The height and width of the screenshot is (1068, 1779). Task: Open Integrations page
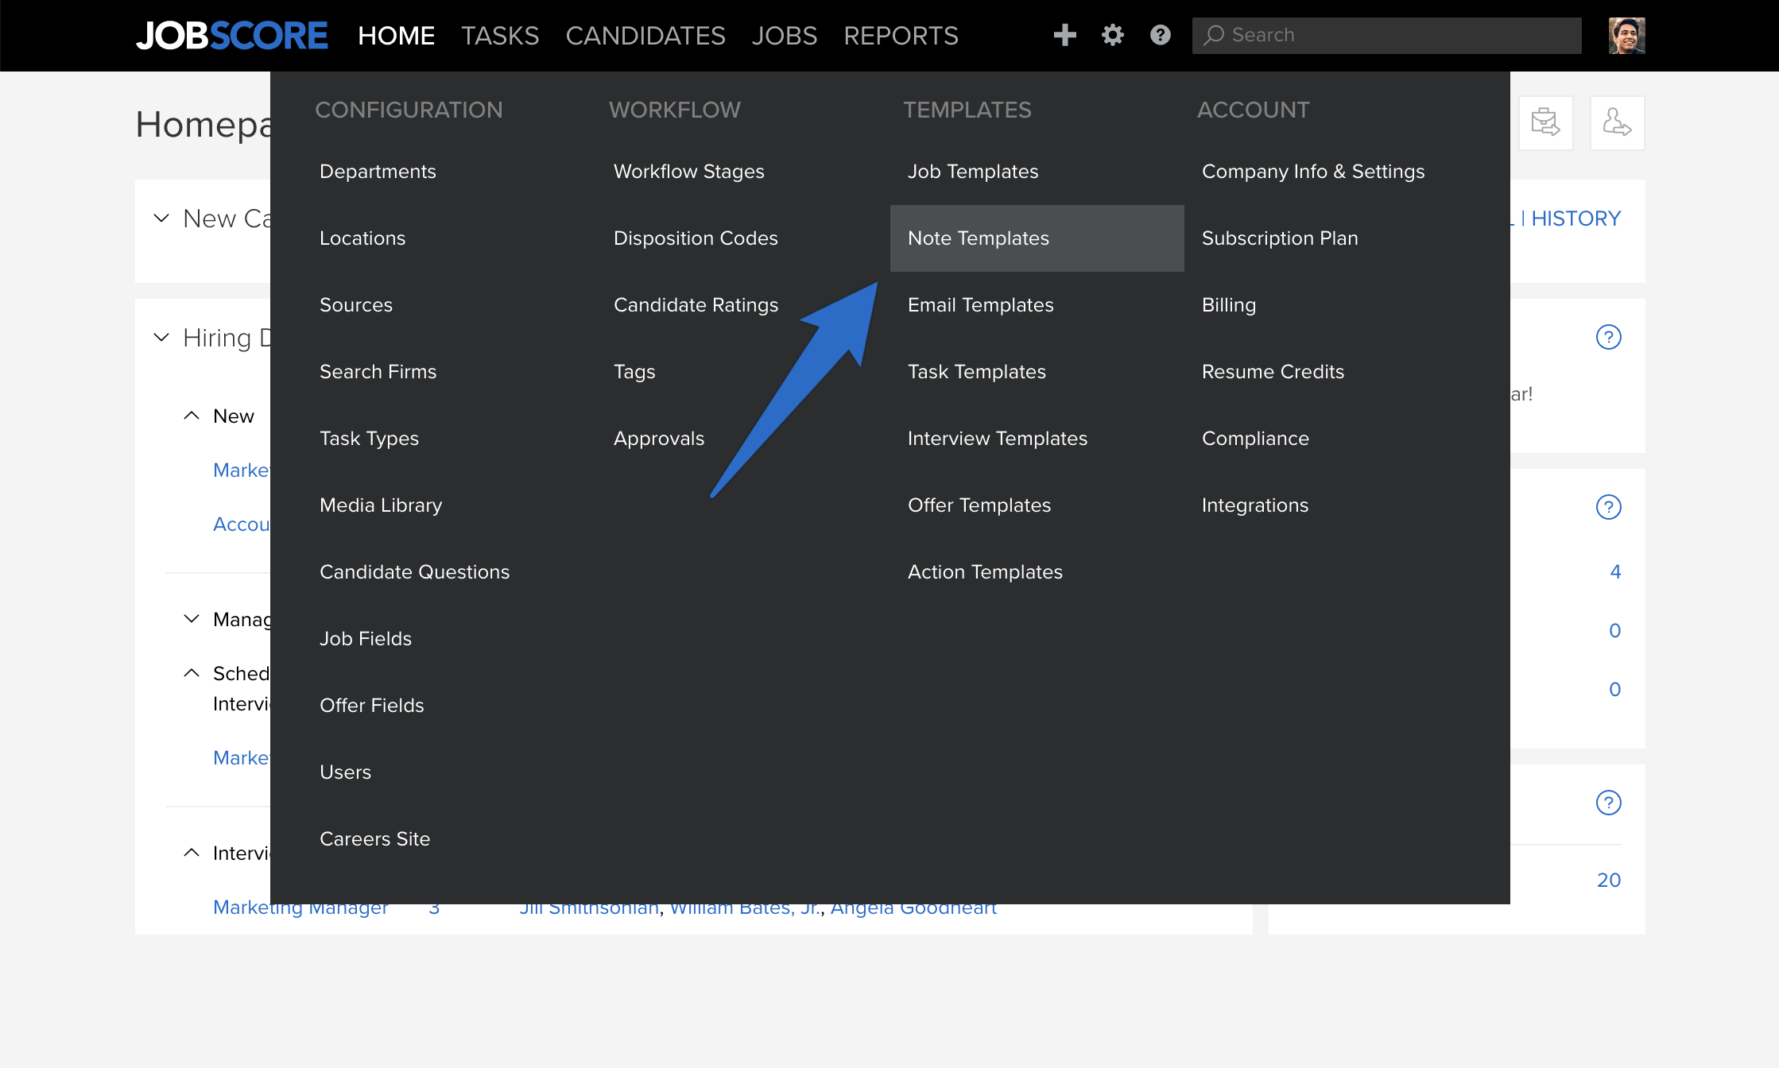1255,505
